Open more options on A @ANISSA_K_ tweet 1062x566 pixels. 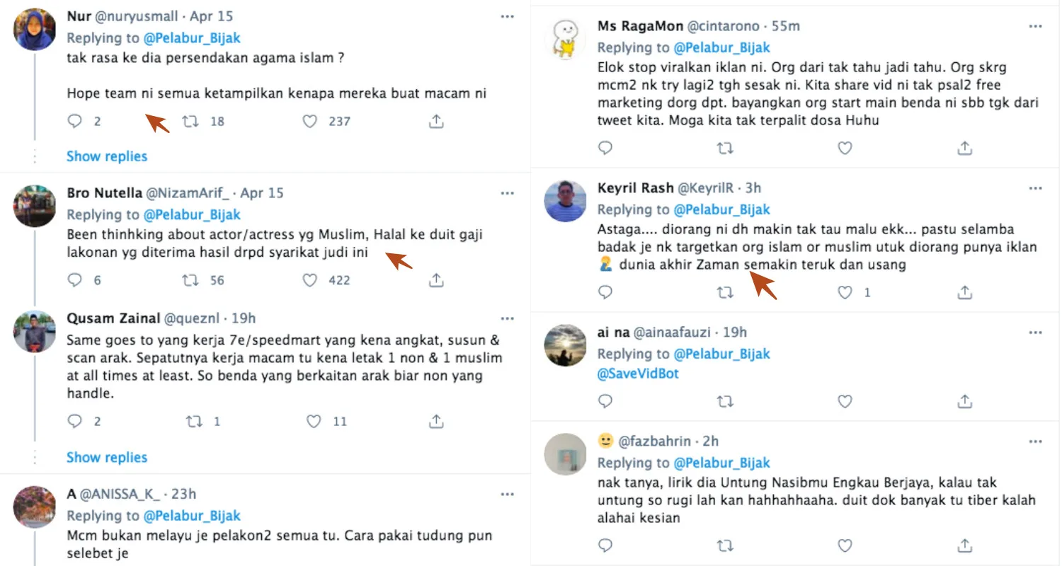[507, 494]
